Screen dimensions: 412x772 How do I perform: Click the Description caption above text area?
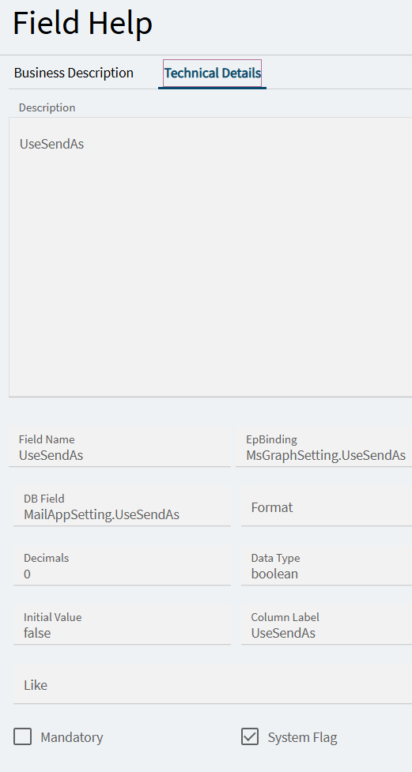[x=47, y=107]
